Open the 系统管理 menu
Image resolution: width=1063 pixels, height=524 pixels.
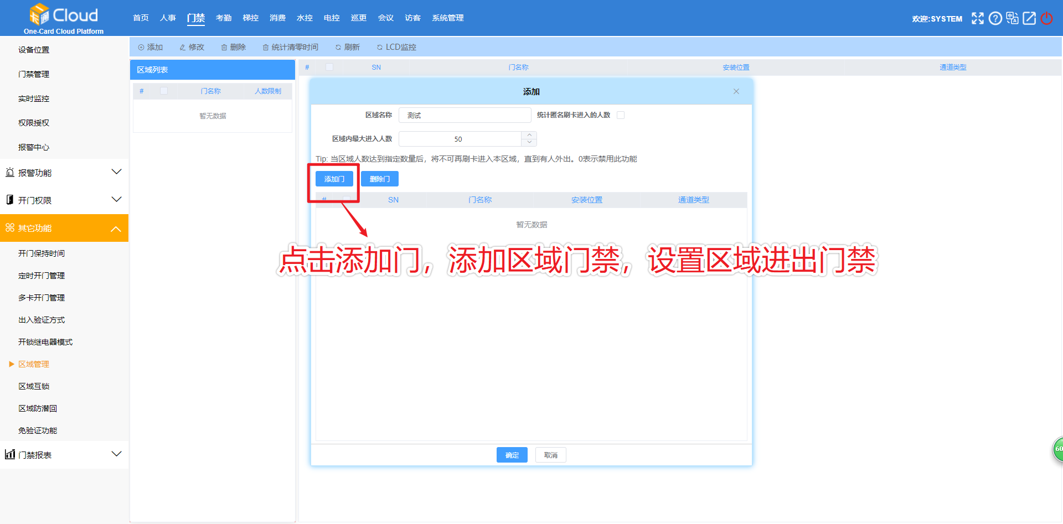point(448,18)
